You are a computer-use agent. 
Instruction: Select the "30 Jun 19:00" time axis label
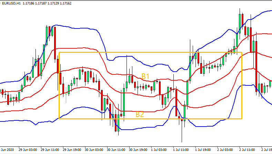pyautogui.click(x=138, y=150)
